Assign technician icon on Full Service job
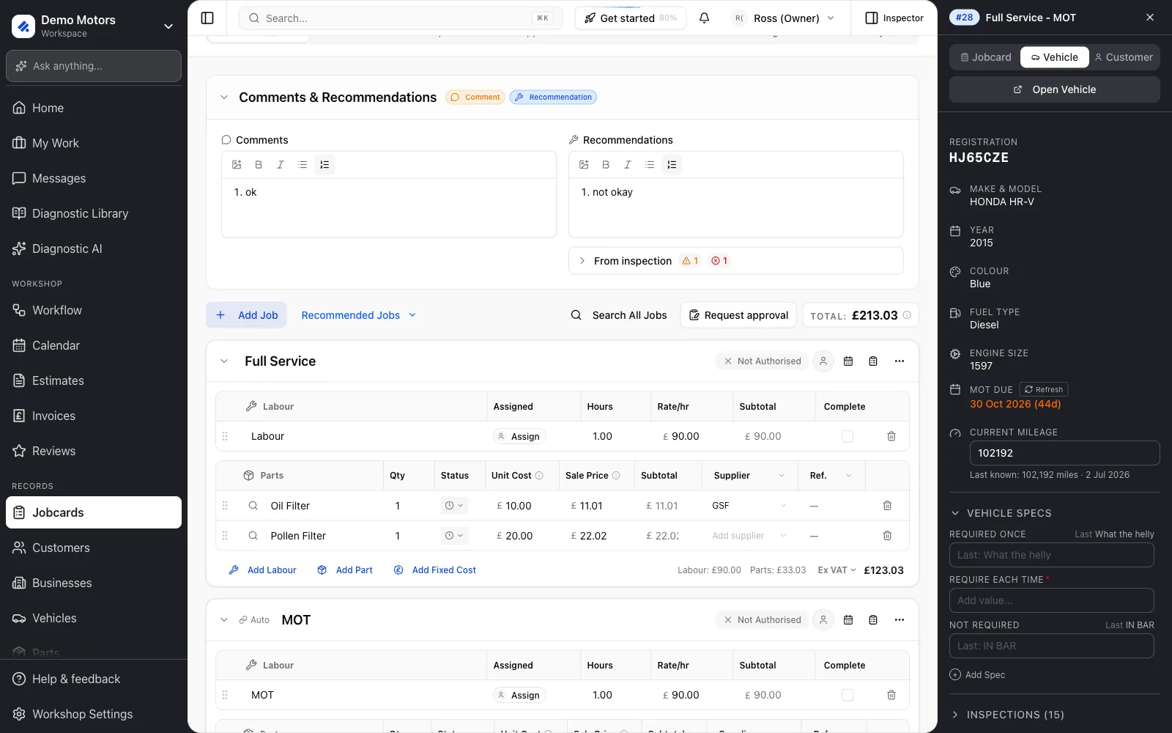1172x733 pixels. (823, 361)
